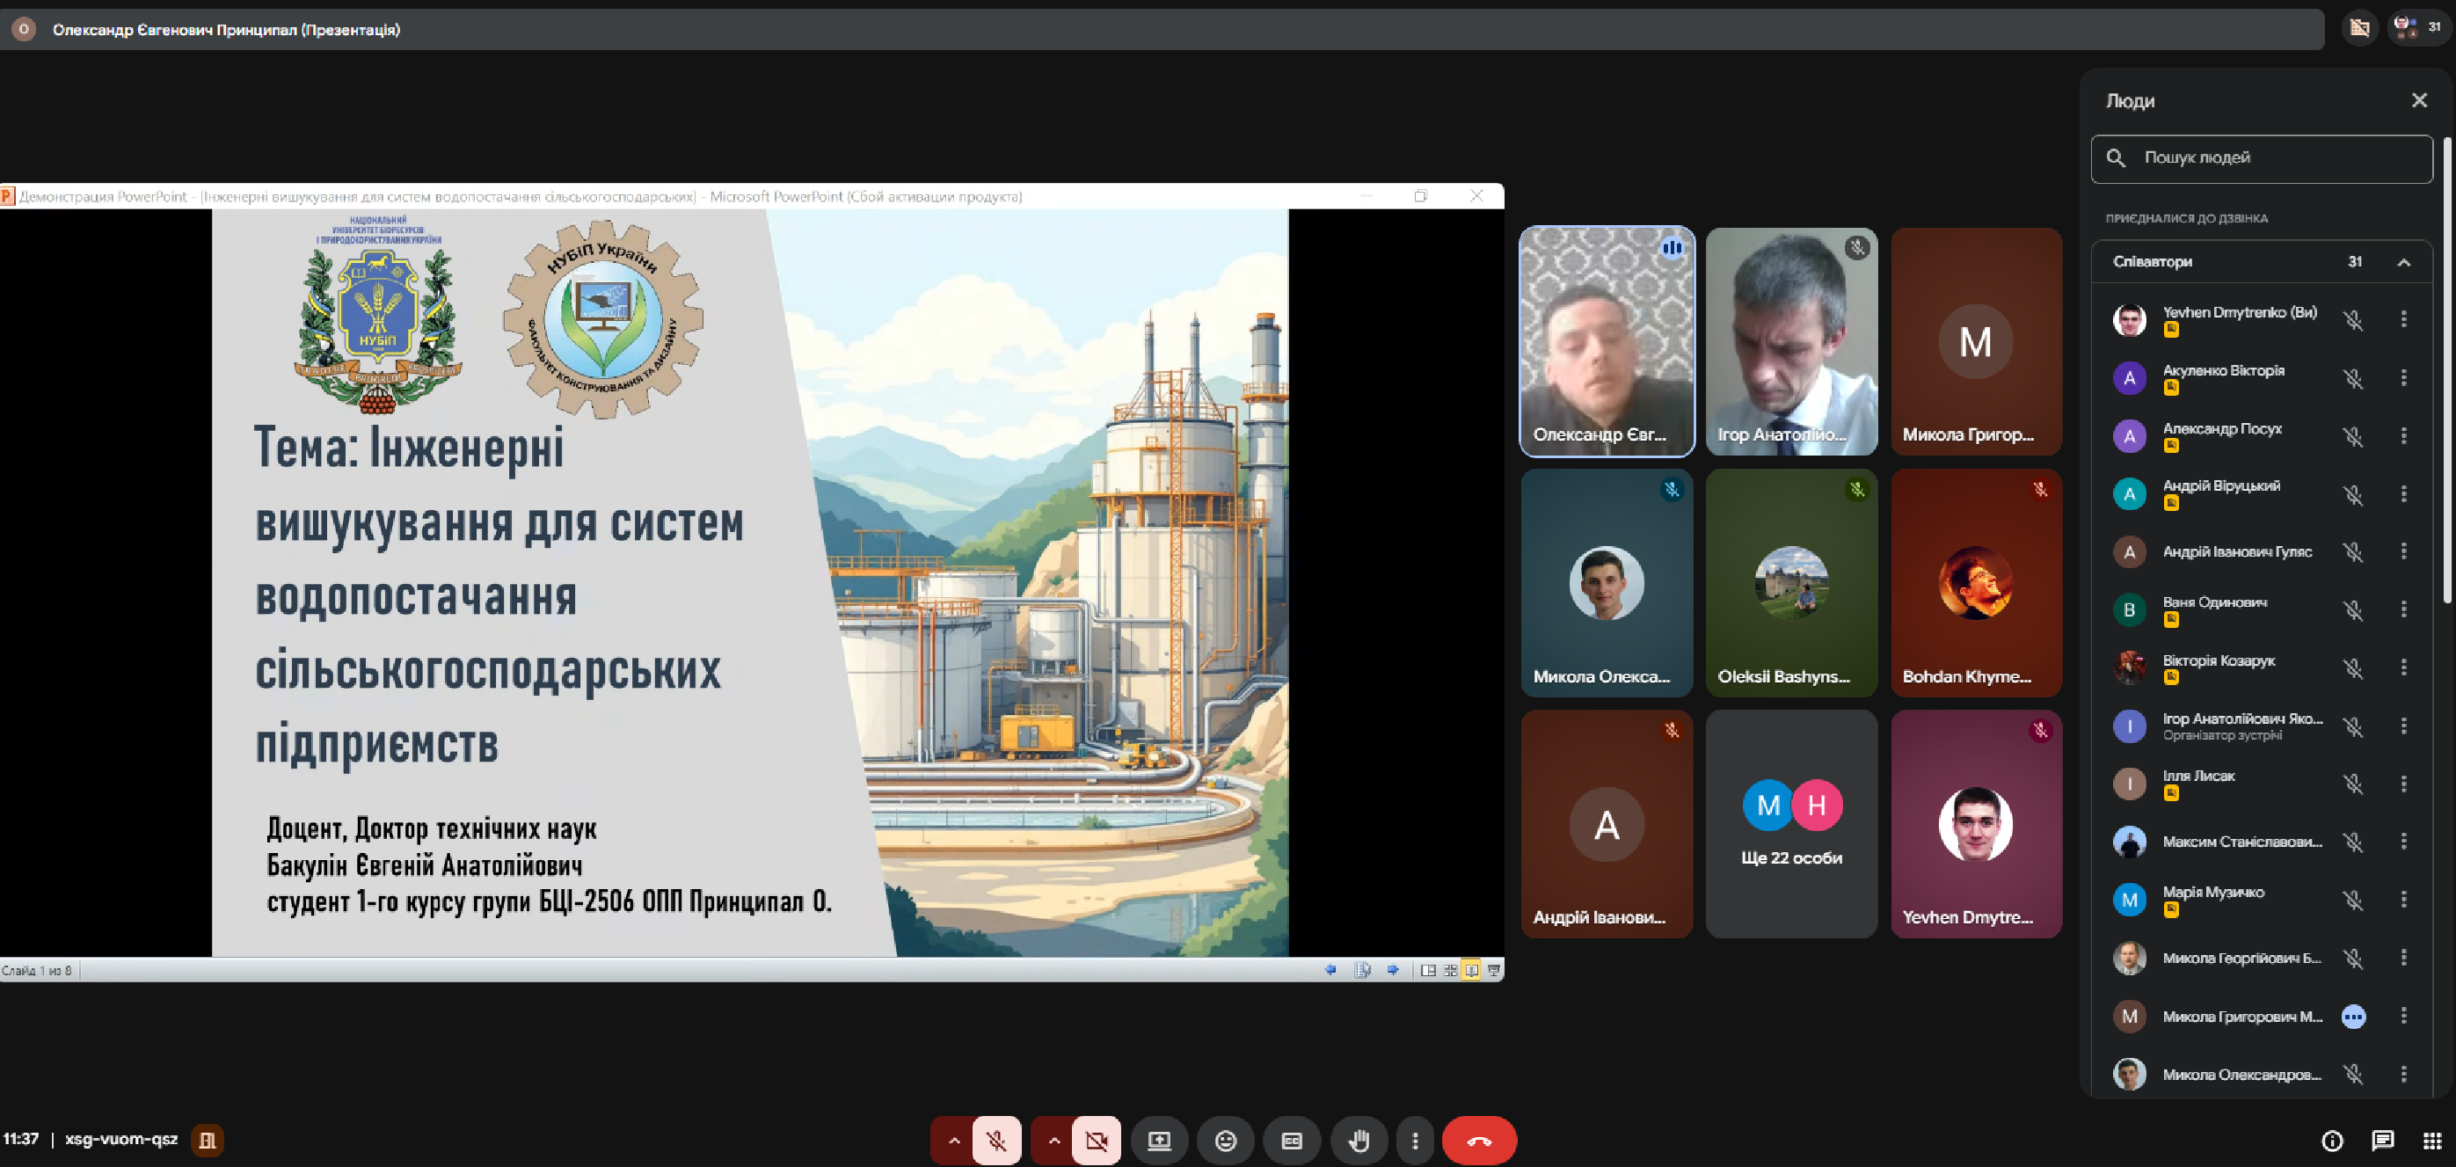Open more options for Ваня Одинович
Screen dimensions: 2456x1167
point(2403,609)
